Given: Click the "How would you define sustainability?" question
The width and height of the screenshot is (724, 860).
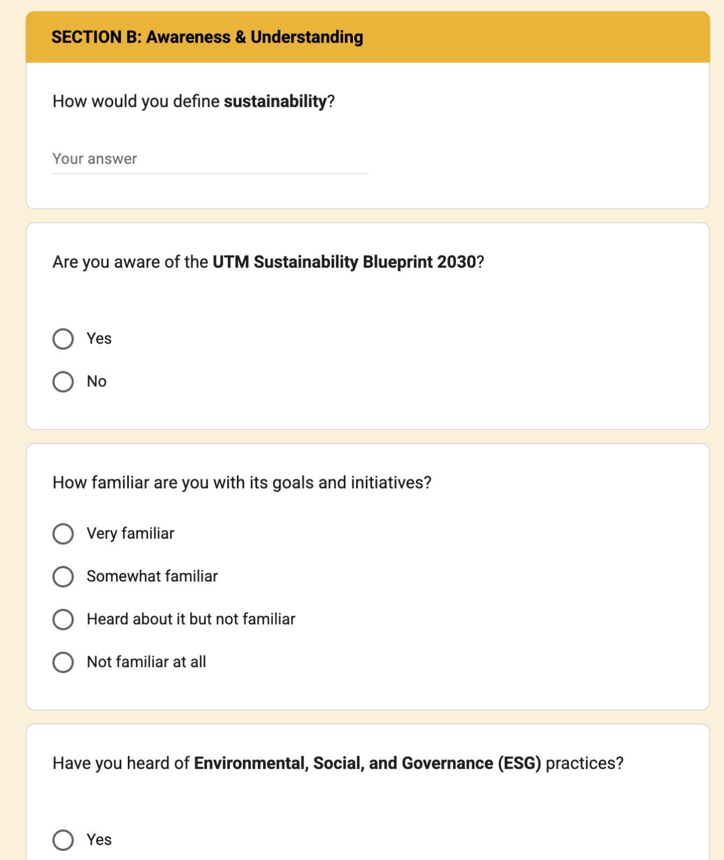Looking at the screenshot, I should (x=193, y=101).
